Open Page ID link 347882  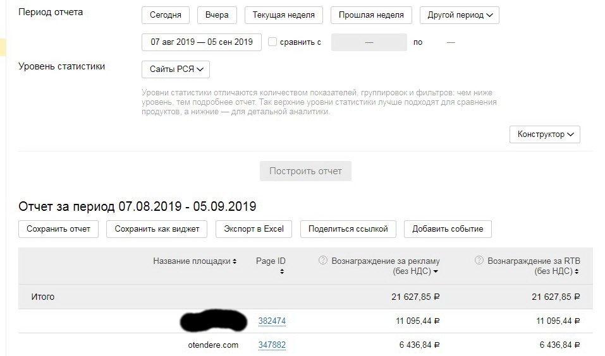(272, 345)
